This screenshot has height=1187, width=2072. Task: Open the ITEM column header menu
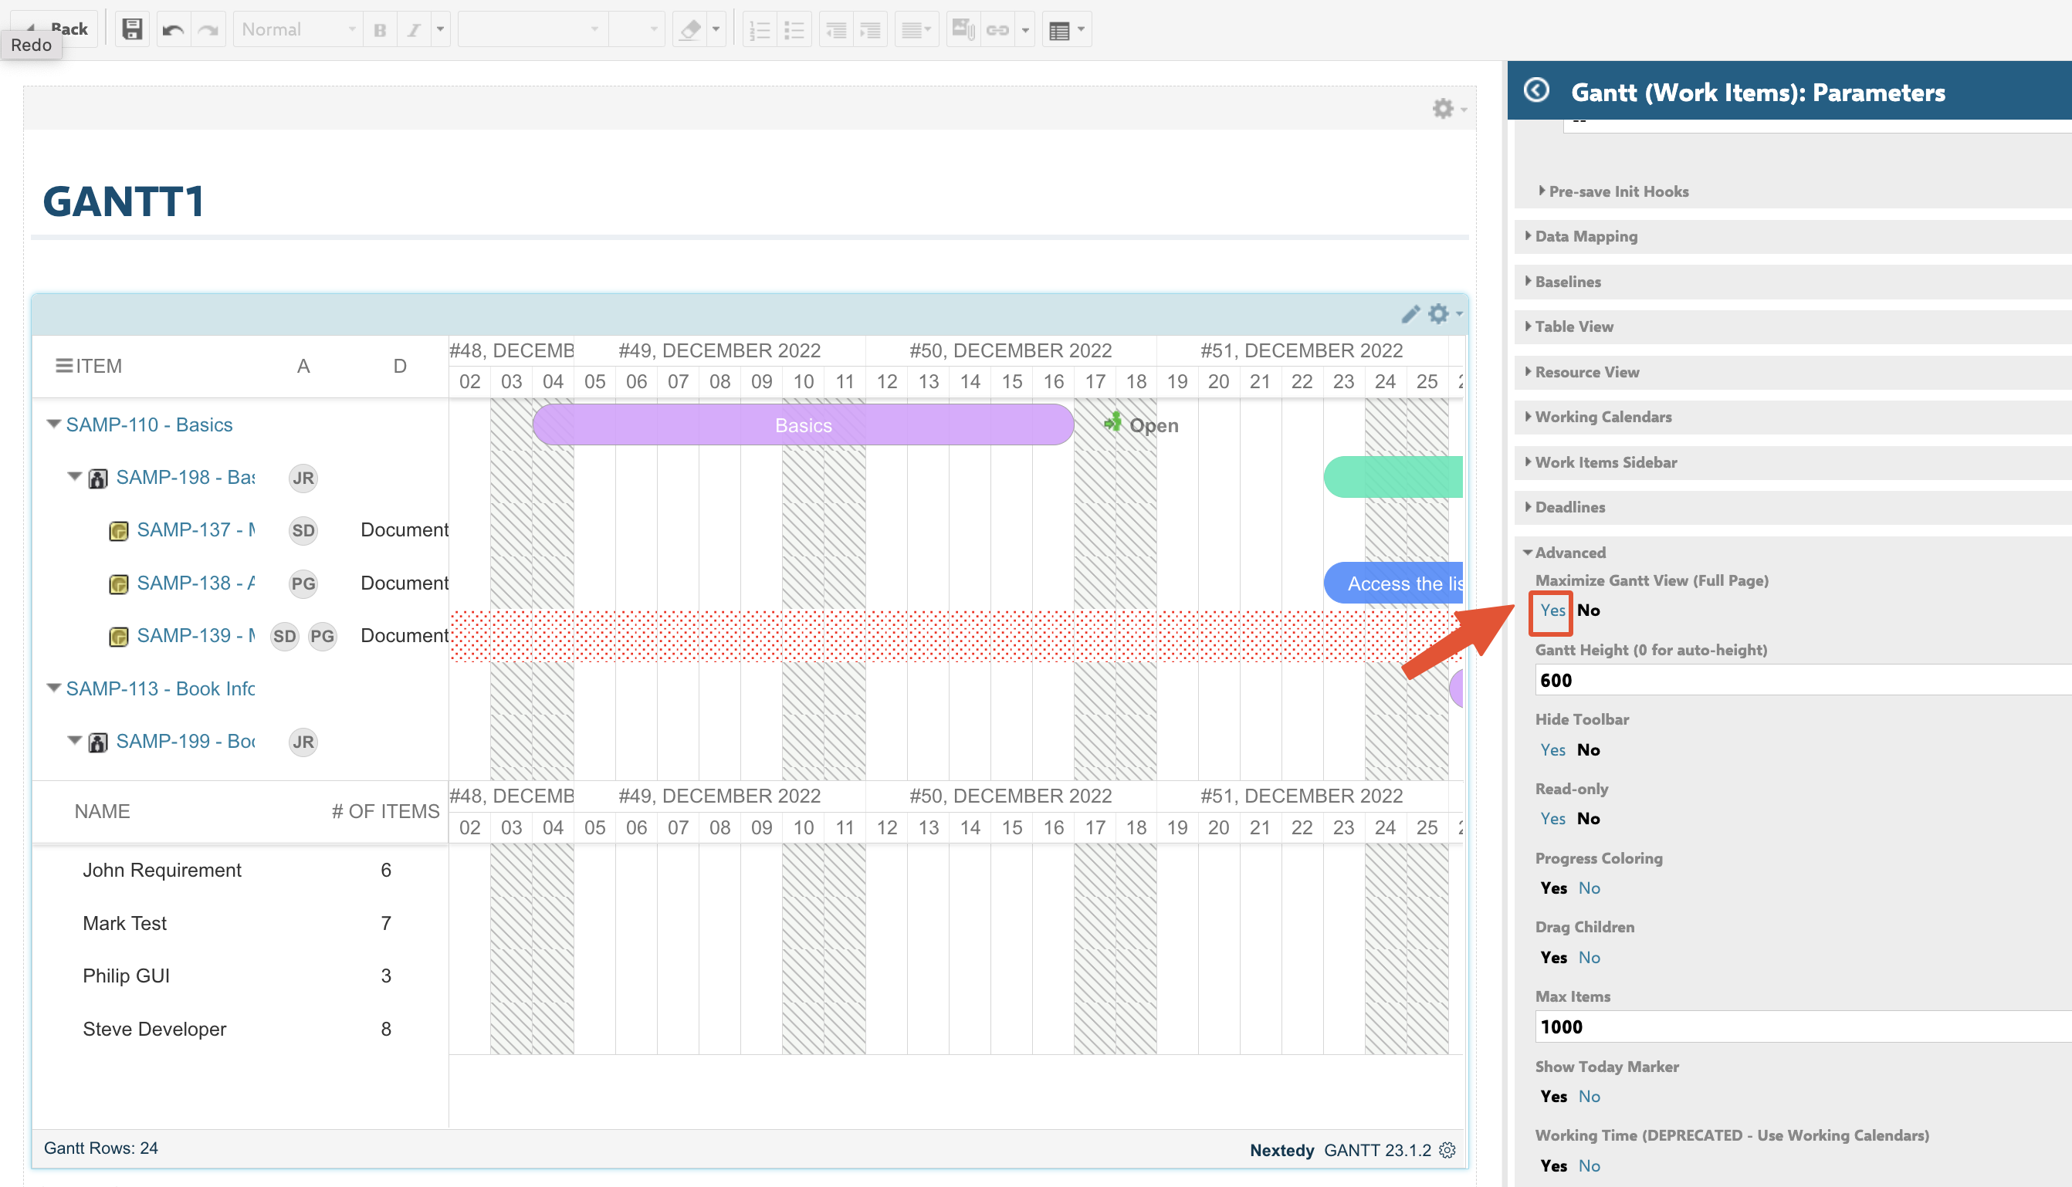point(63,365)
